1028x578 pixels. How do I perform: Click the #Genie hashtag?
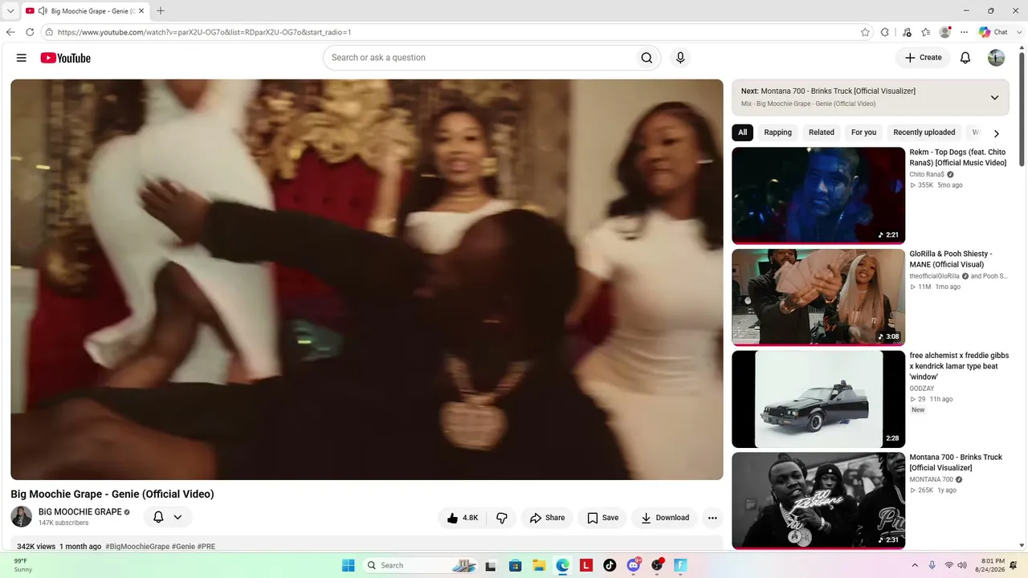coord(183,547)
